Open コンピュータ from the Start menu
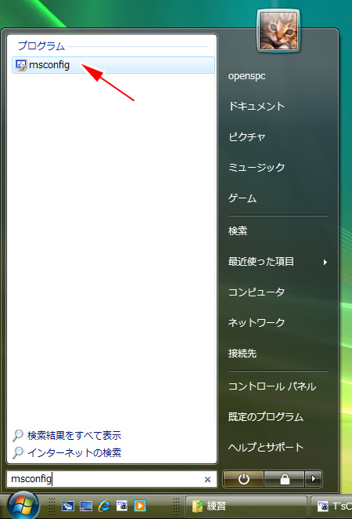 [257, 292]
